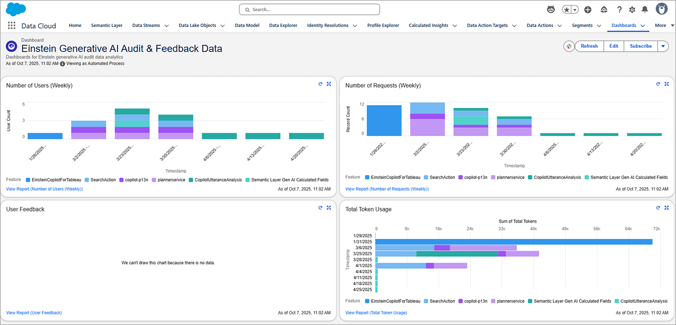Viewport: 676px width, 325px height.
Task: Open the Notifications bell
Action: click(645, 8)
